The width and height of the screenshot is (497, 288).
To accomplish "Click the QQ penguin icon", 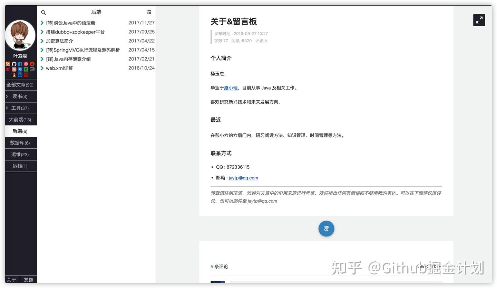I will 14,75.
